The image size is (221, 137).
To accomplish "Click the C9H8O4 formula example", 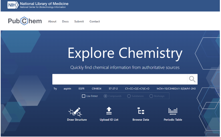I will [97, 89].
